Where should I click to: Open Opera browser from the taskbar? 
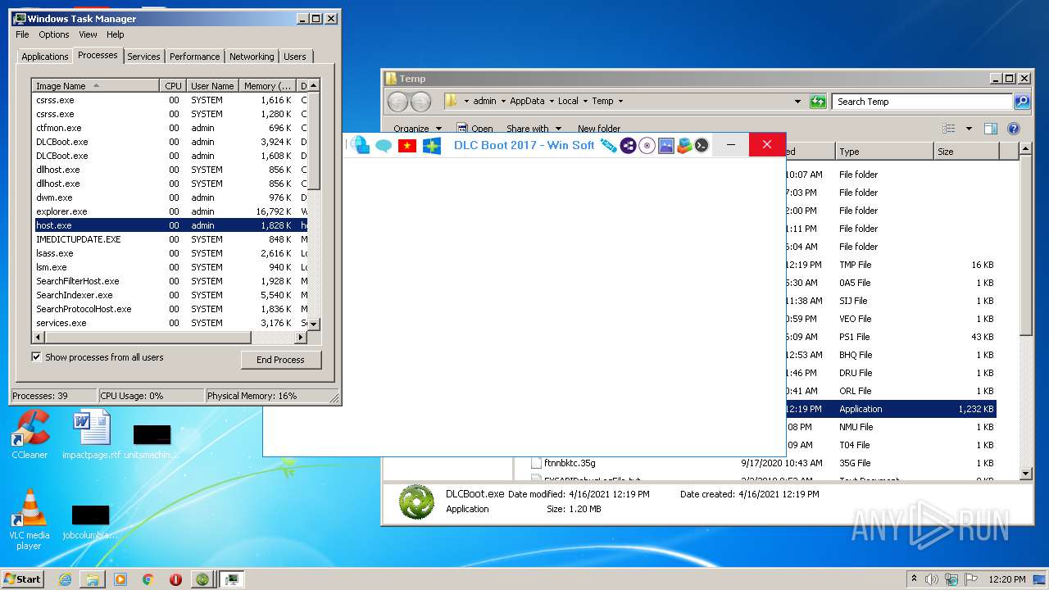coord(175,579)
